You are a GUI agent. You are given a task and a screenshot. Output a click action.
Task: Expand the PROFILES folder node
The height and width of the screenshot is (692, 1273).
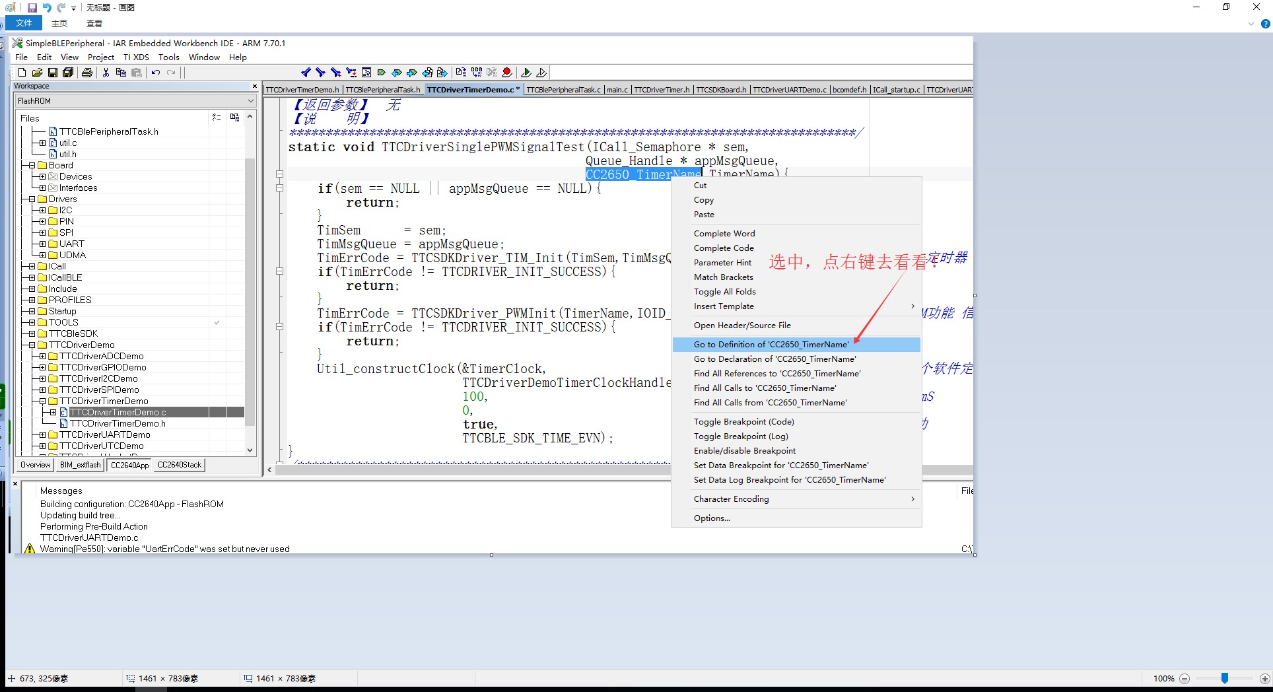tap(32, 300)
